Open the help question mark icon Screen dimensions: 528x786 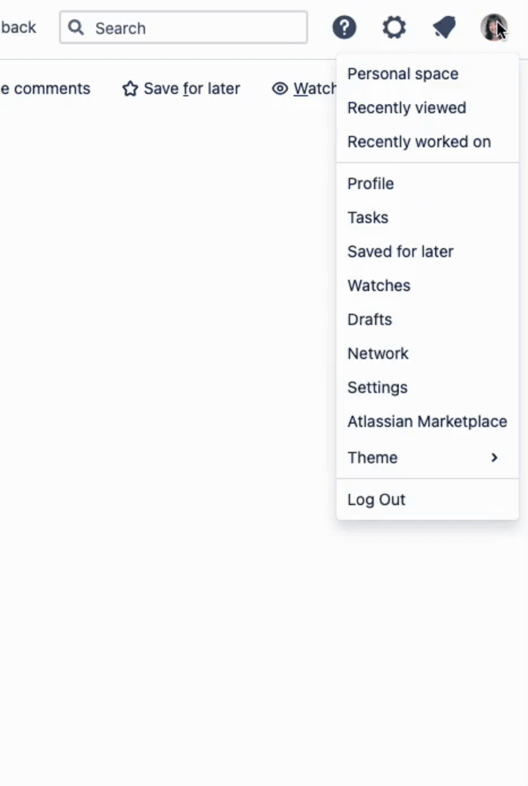pos(344,27)
